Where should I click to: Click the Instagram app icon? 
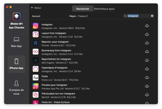35,26
